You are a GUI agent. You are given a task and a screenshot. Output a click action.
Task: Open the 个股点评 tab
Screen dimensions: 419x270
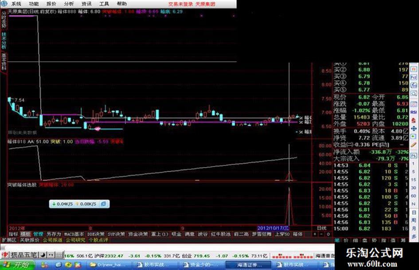(98, 240)
